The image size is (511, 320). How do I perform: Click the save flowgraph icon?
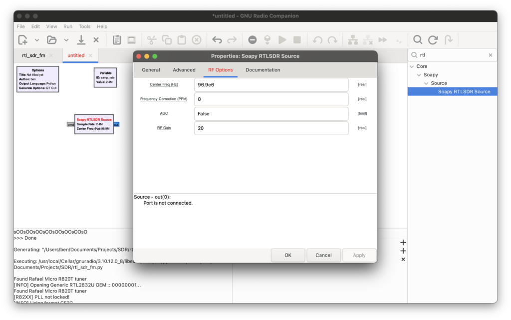coord(81,40)
